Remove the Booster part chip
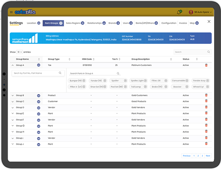 [x=187, y=87]
